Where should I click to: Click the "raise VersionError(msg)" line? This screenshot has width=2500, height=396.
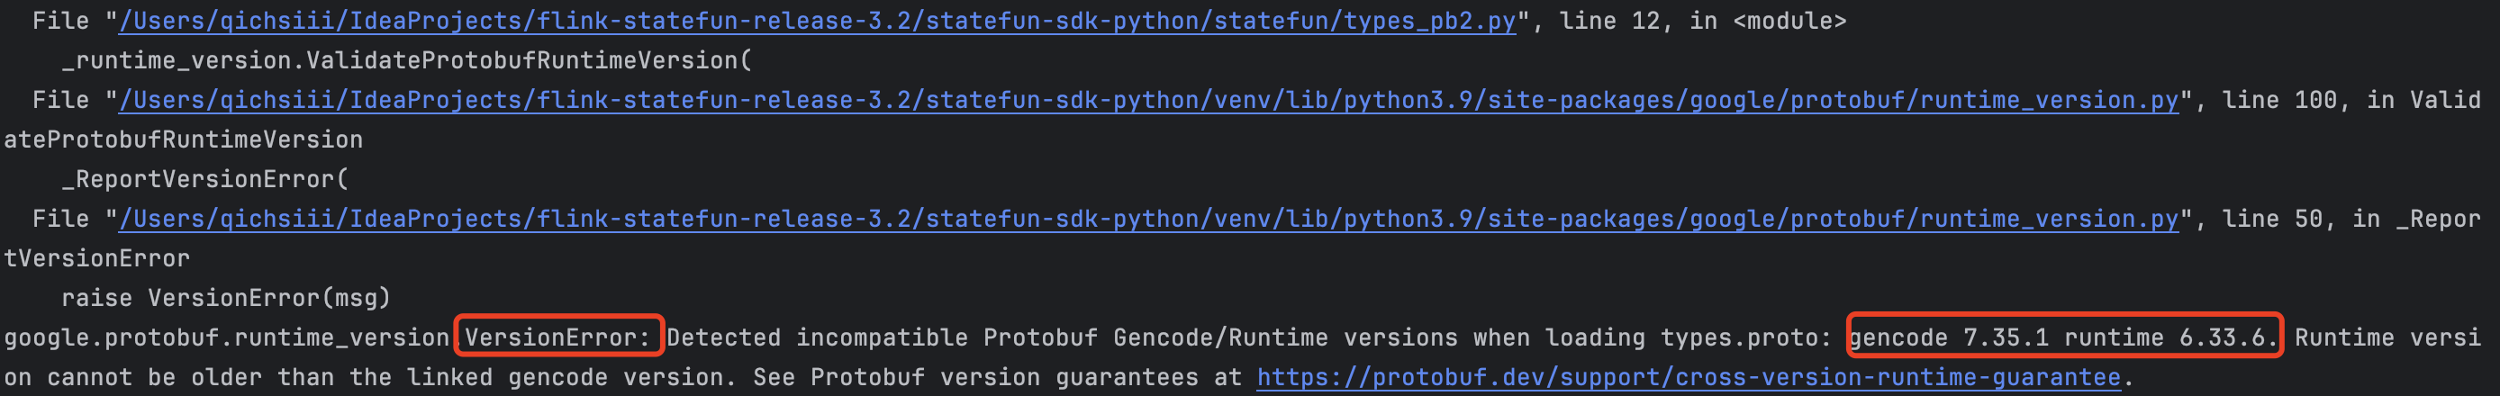coord(226,297)
